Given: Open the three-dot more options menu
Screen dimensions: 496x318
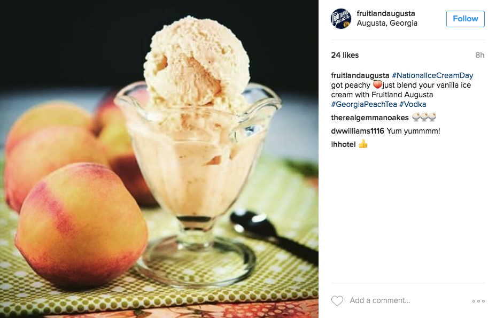Looking at the screenshot, I should tap(478, 301).
